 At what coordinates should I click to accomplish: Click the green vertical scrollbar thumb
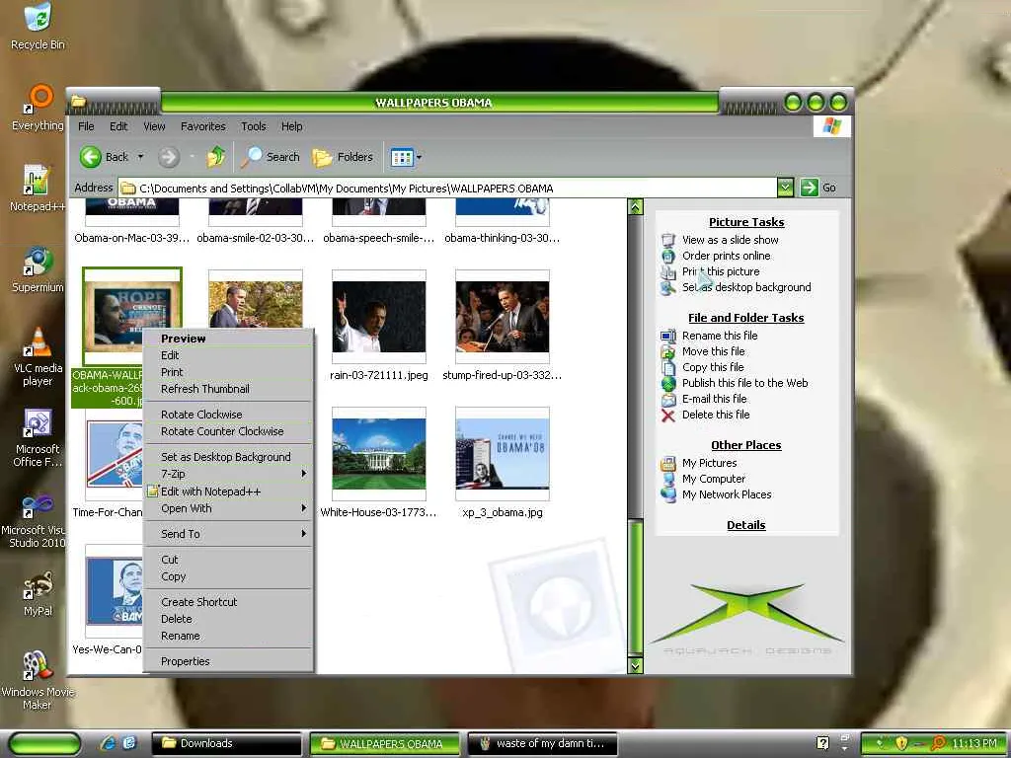pyautogui.click(x=635, y=587)
